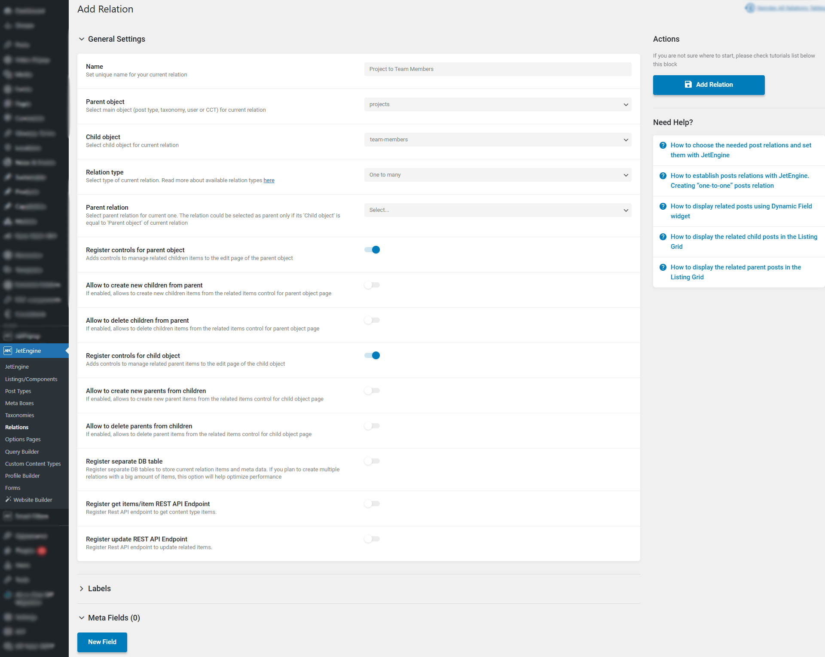Click question icon beside one-to-one relation tutorial

[x=663, y=176]
